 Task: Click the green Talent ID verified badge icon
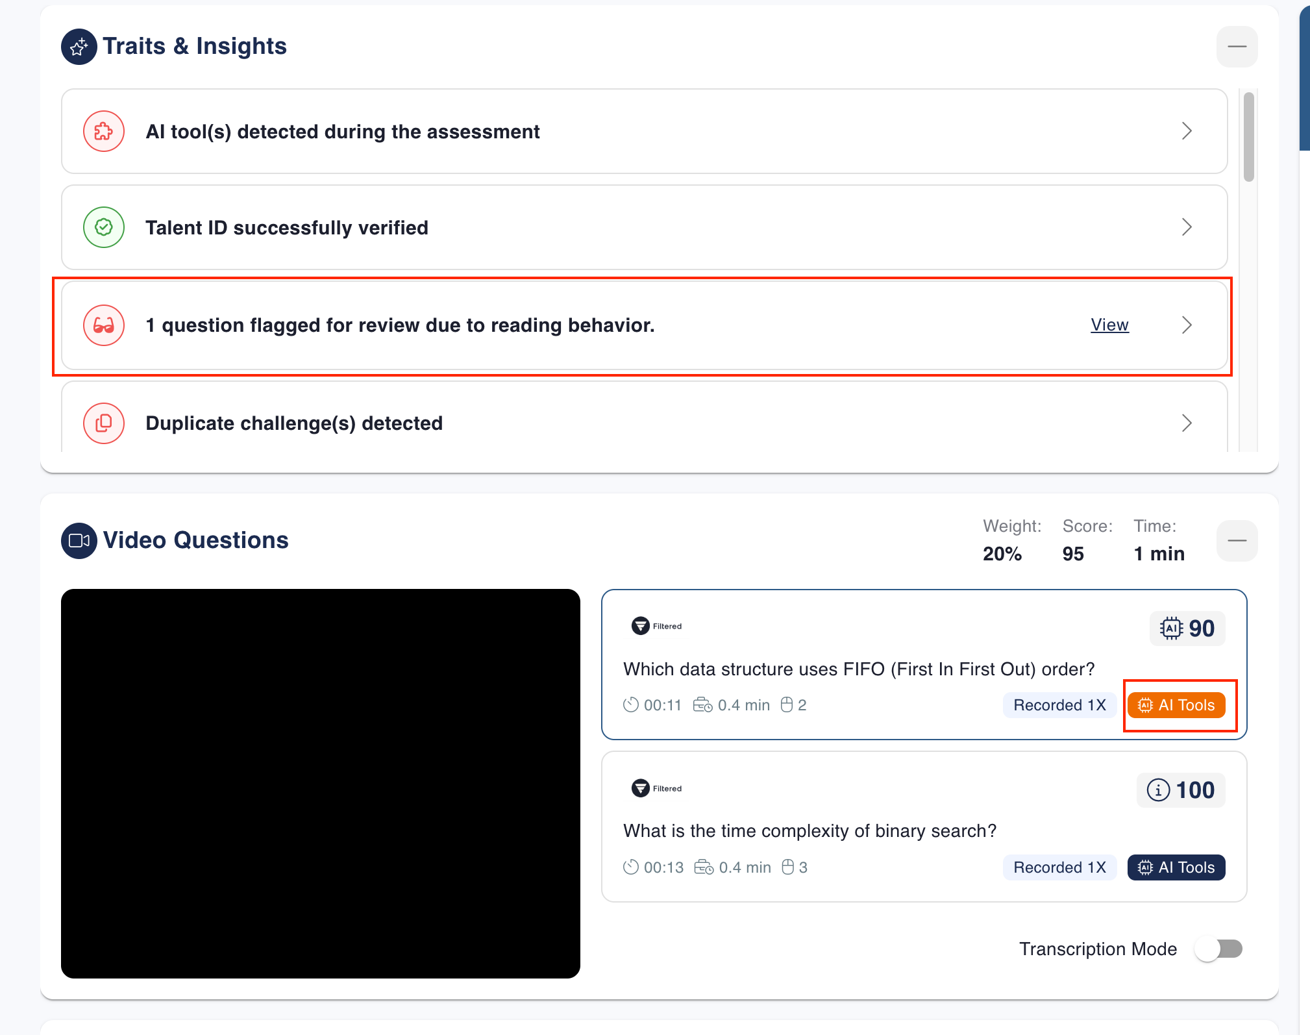point(104,227)
